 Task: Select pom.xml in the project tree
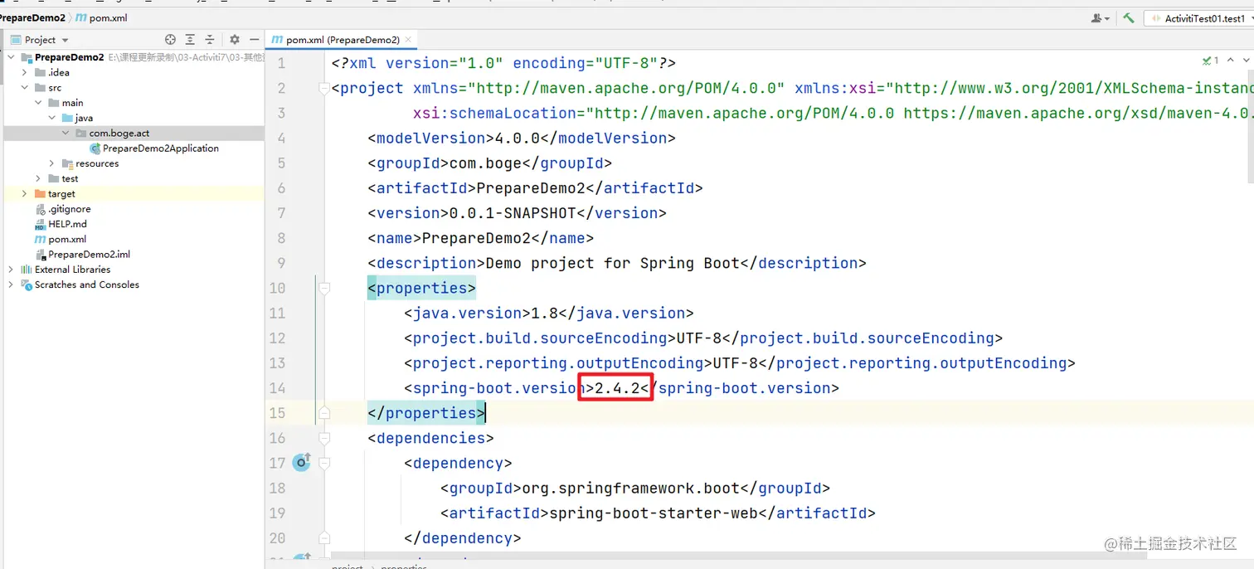[x=67, y=239]
